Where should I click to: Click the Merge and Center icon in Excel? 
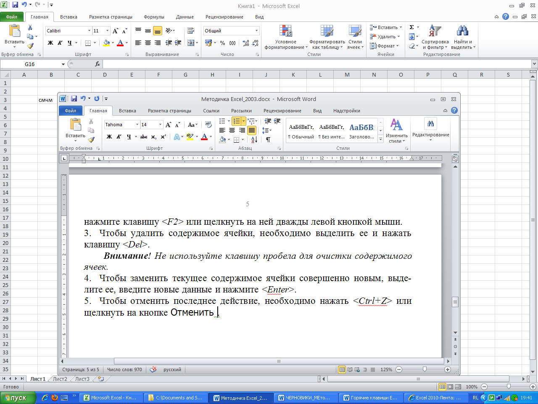coord(191,43)
